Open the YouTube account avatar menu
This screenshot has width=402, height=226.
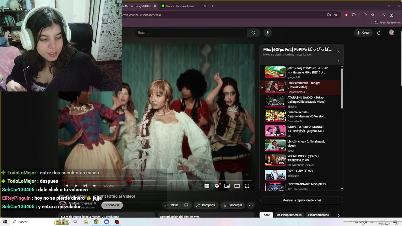click(x=391, y=33)
